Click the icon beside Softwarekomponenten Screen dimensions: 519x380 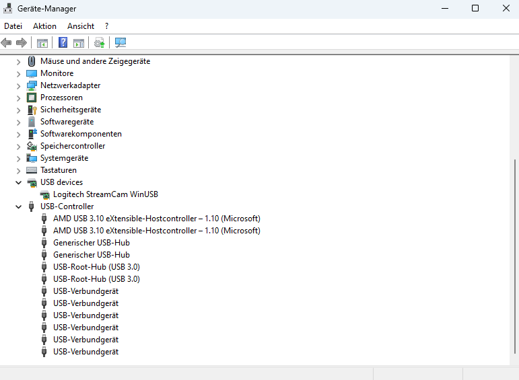[x=32, y=134]
